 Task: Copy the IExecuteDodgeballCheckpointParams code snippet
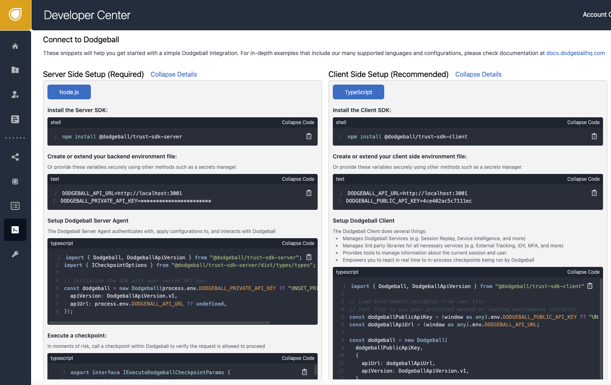pos(305,372)
